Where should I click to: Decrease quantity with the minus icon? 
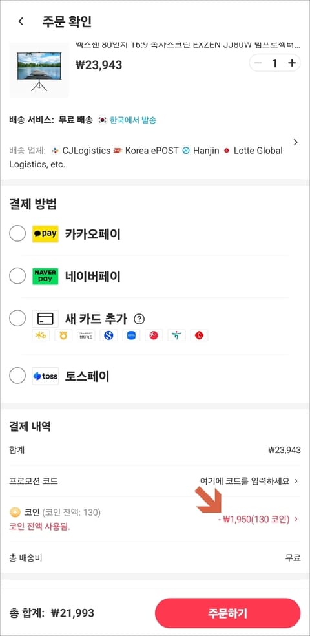[258, 63]
